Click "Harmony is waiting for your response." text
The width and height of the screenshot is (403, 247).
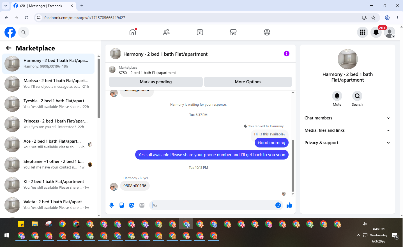[x=198, y=105]
